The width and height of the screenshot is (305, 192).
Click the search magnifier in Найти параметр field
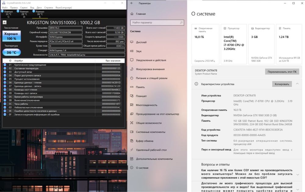[x=181, y=23]
